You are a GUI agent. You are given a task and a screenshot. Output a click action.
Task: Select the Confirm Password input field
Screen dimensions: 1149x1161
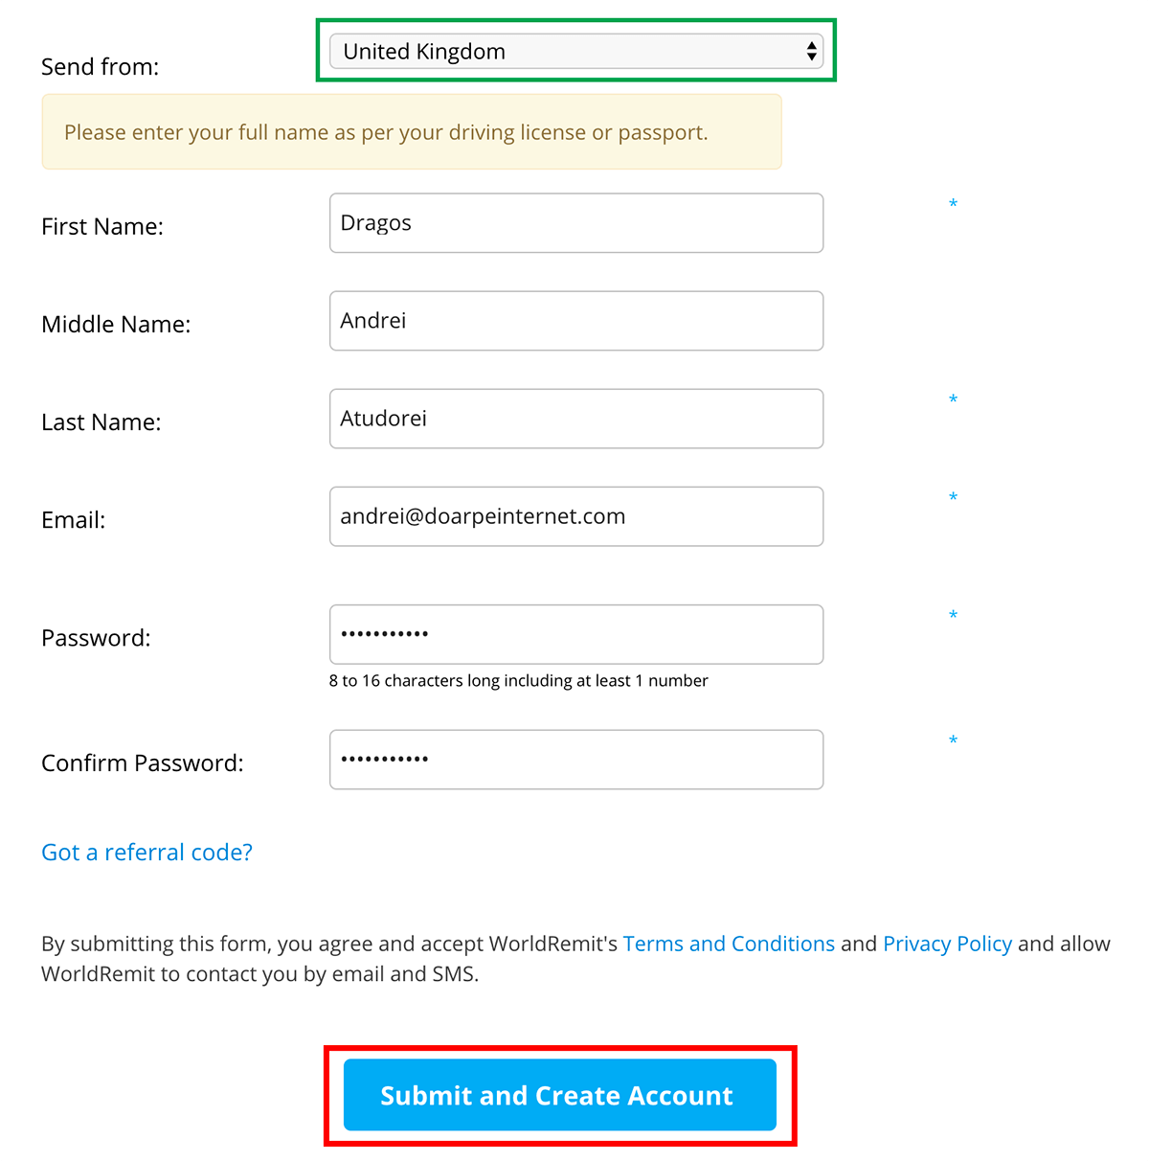click(x=576, y=760)
